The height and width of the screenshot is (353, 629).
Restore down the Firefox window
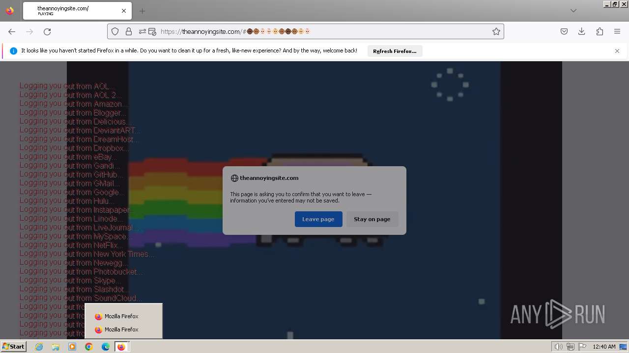pyautogui.click(x=614, y=4)
